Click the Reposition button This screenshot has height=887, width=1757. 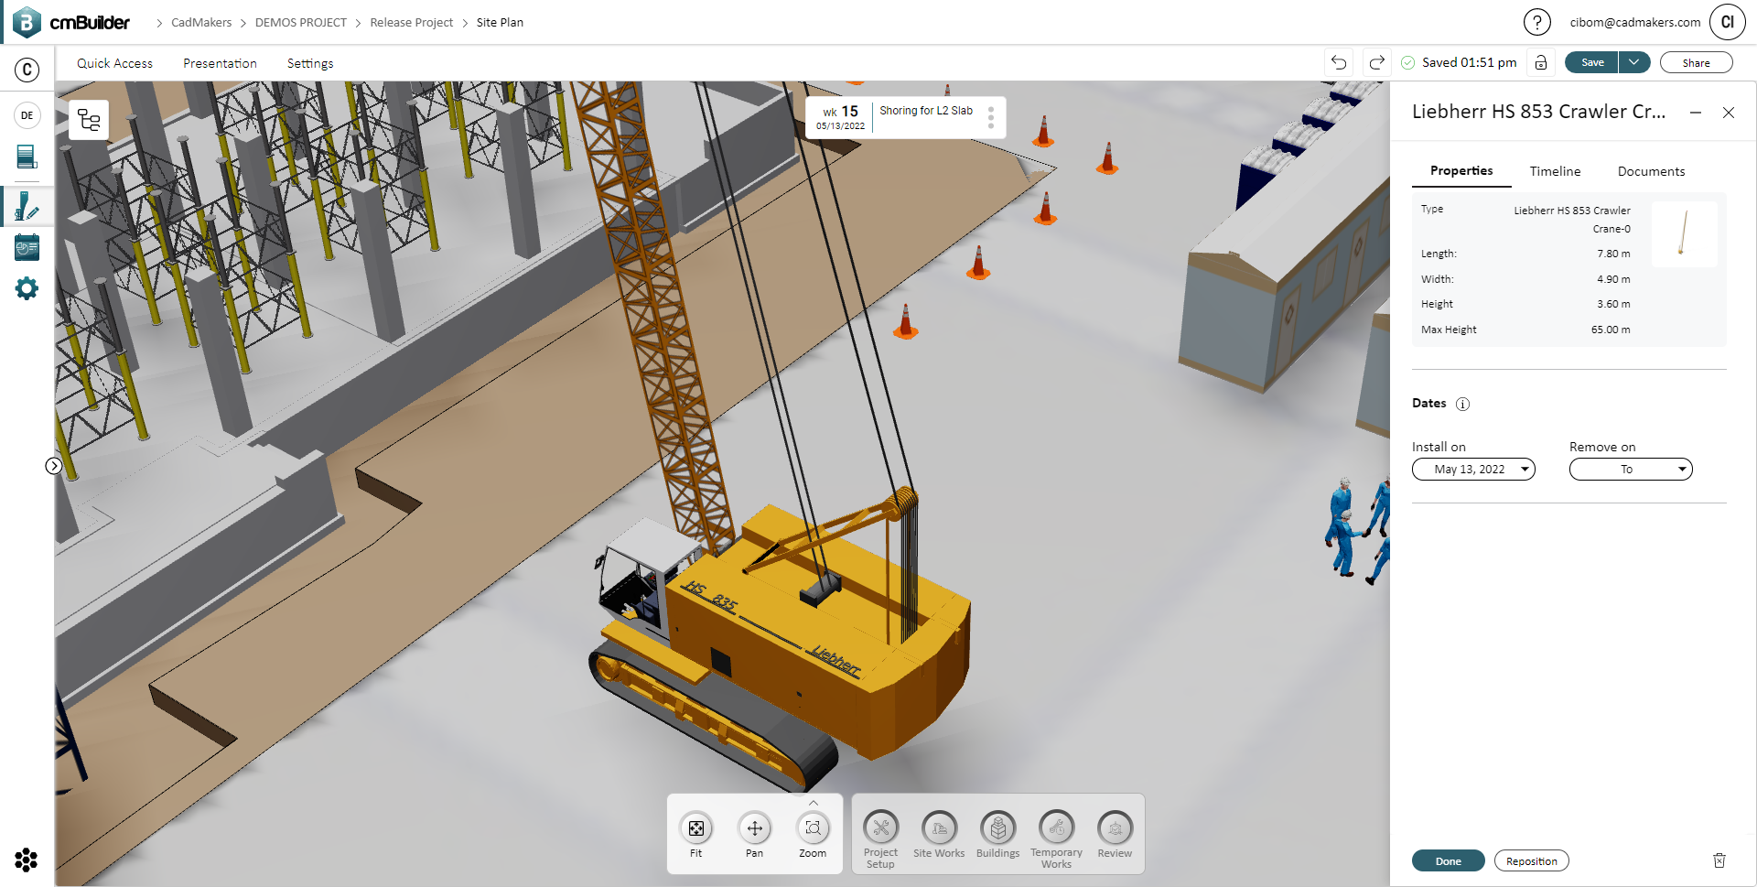(1531, 860)
